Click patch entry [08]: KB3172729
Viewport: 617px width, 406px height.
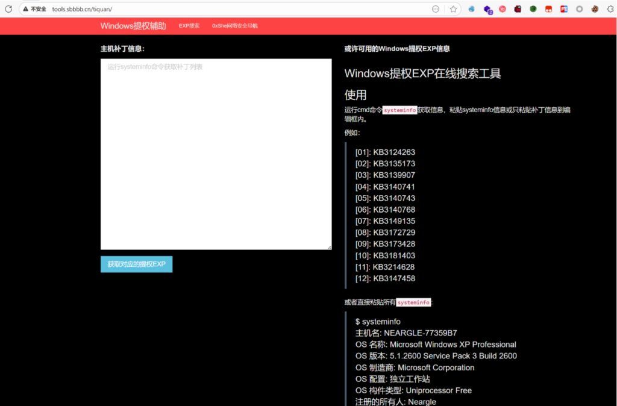pos(385,233)
